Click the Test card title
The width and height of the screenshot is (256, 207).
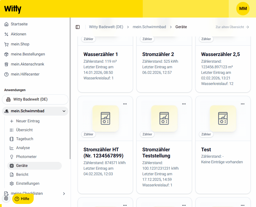coord(206,149)
